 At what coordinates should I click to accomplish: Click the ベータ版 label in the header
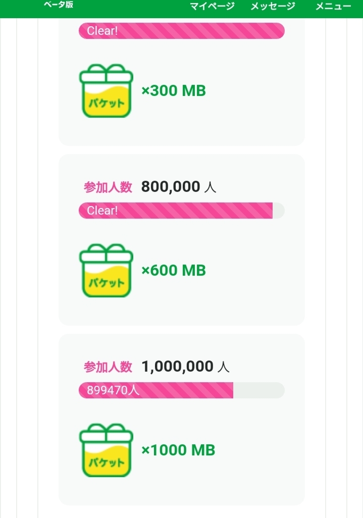click(x=59, y=5)
